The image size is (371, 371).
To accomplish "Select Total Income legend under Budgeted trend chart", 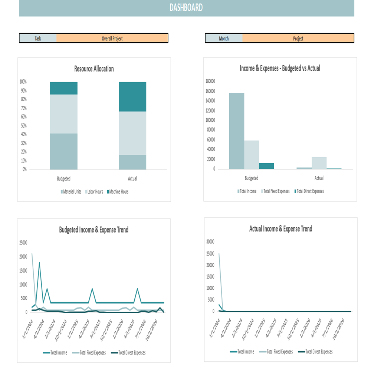I will (47, 353).
